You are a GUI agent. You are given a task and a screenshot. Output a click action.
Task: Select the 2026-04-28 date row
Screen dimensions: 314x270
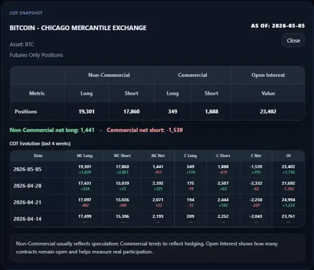click(157, 186)
